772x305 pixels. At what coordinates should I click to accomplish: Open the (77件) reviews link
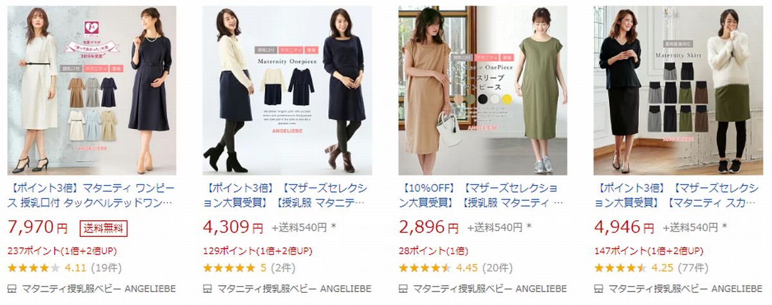pos(692,268)
